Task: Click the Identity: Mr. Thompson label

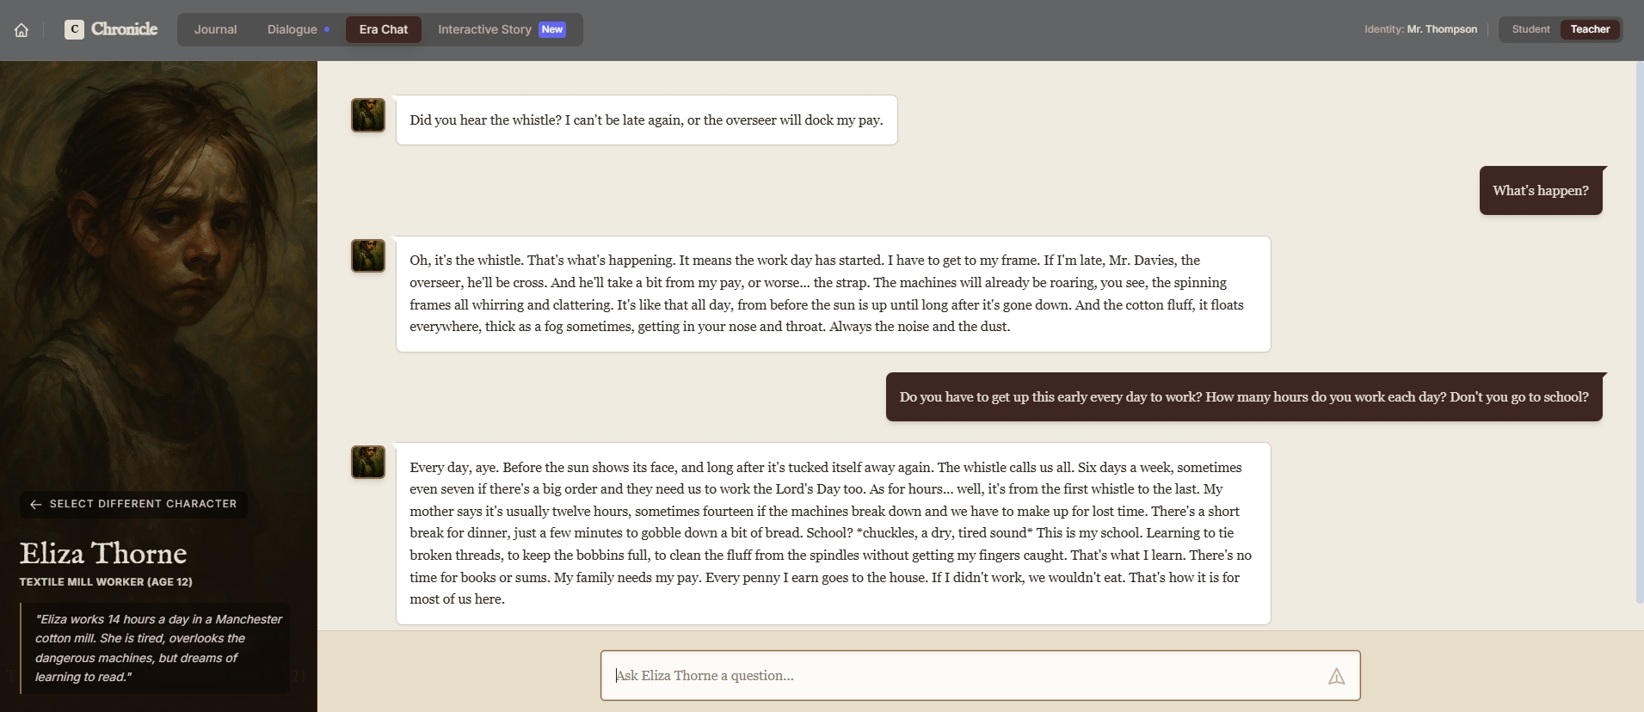Action: (x=1420, y=29)
